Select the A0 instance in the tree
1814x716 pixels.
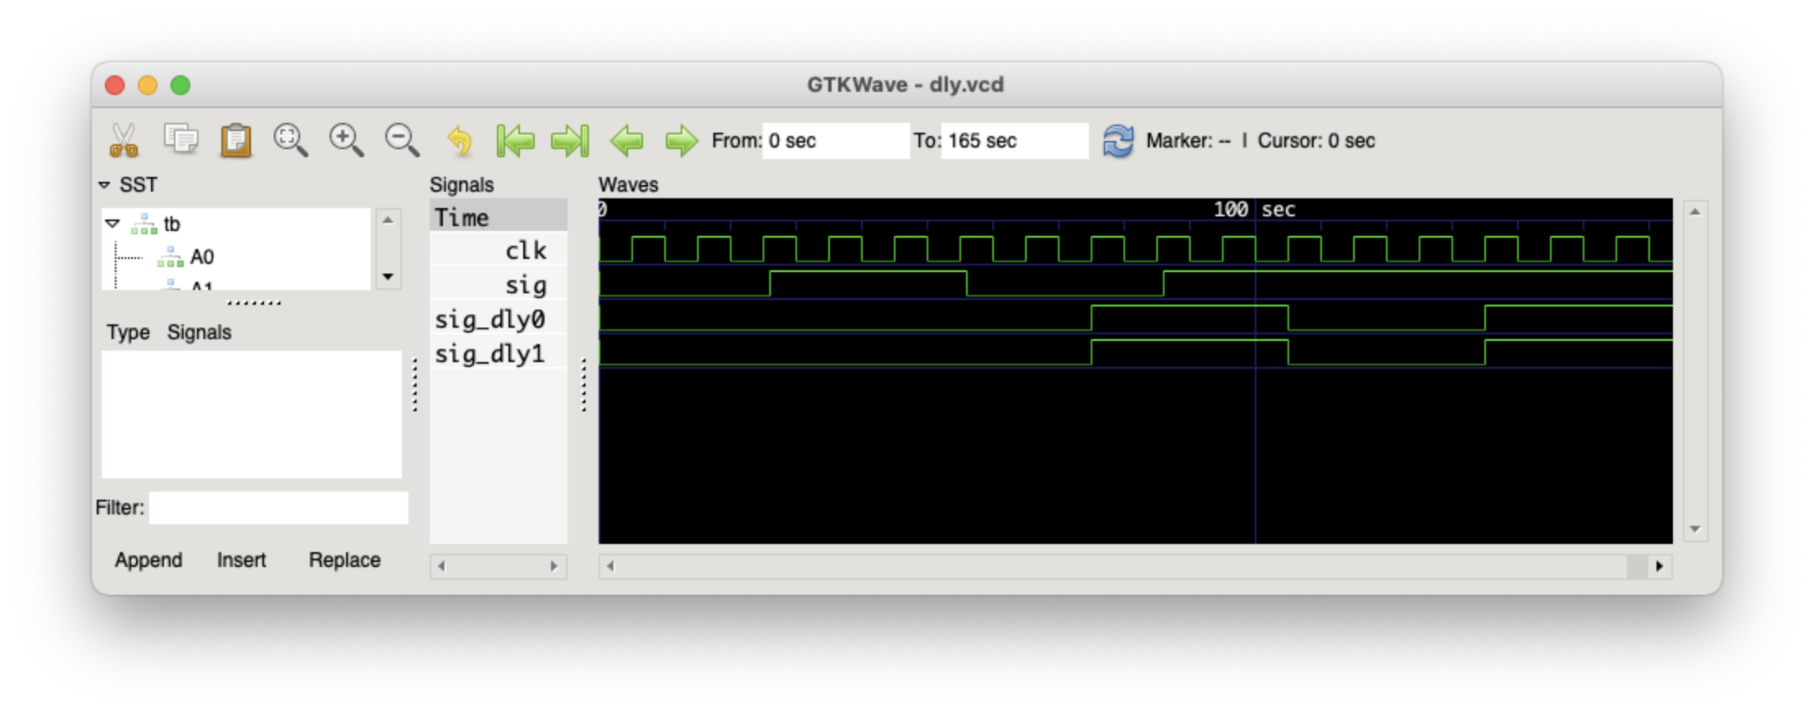(x=202, y=257)
